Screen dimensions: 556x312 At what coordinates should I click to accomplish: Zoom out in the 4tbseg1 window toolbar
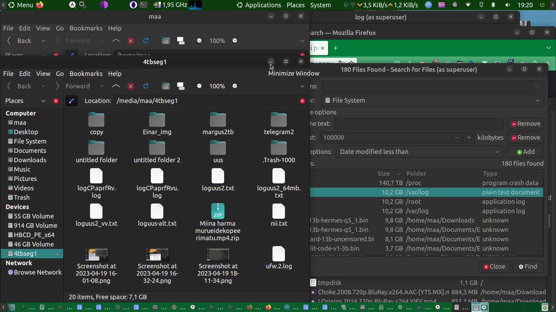pos(199,86)
